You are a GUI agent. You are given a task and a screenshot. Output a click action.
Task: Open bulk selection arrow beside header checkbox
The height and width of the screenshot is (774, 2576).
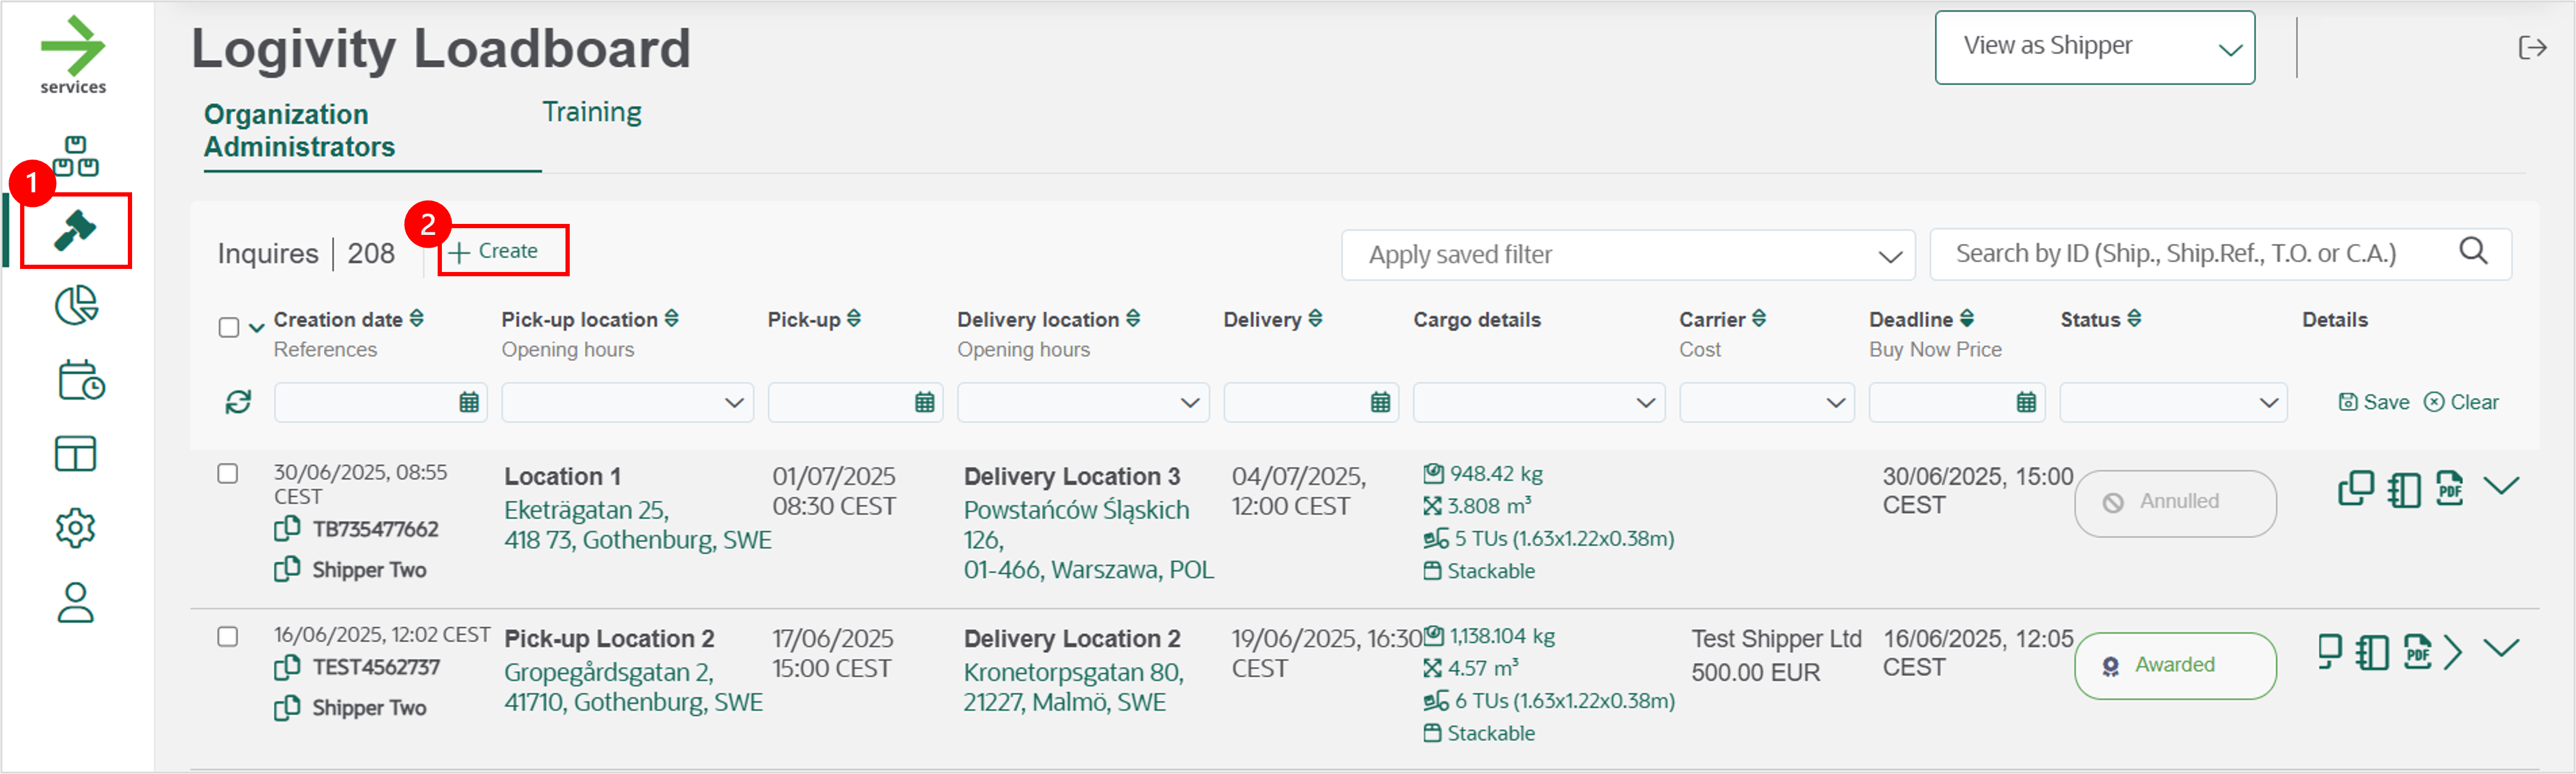click(256, 328)
